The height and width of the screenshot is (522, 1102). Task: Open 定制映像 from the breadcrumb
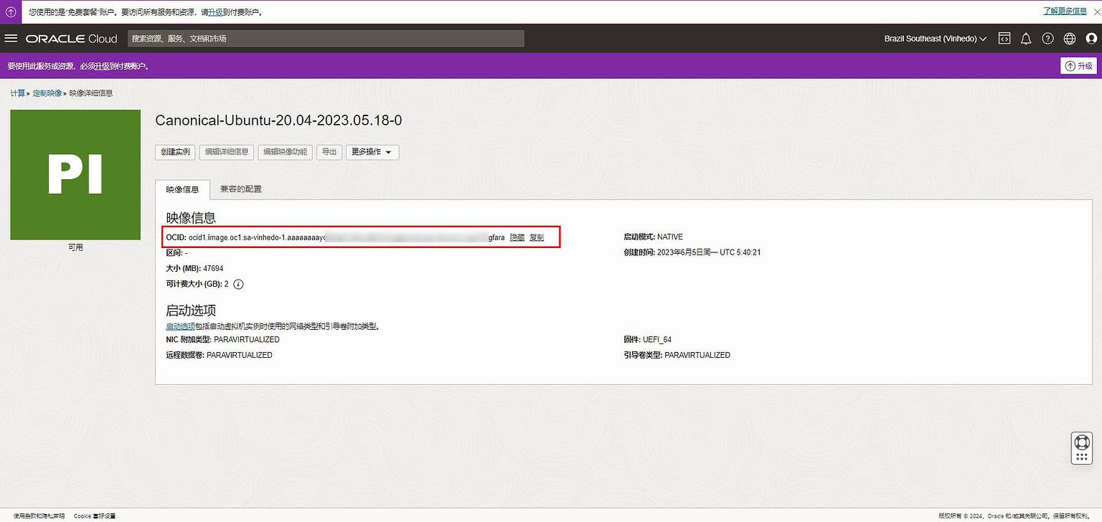coord(47,92)
